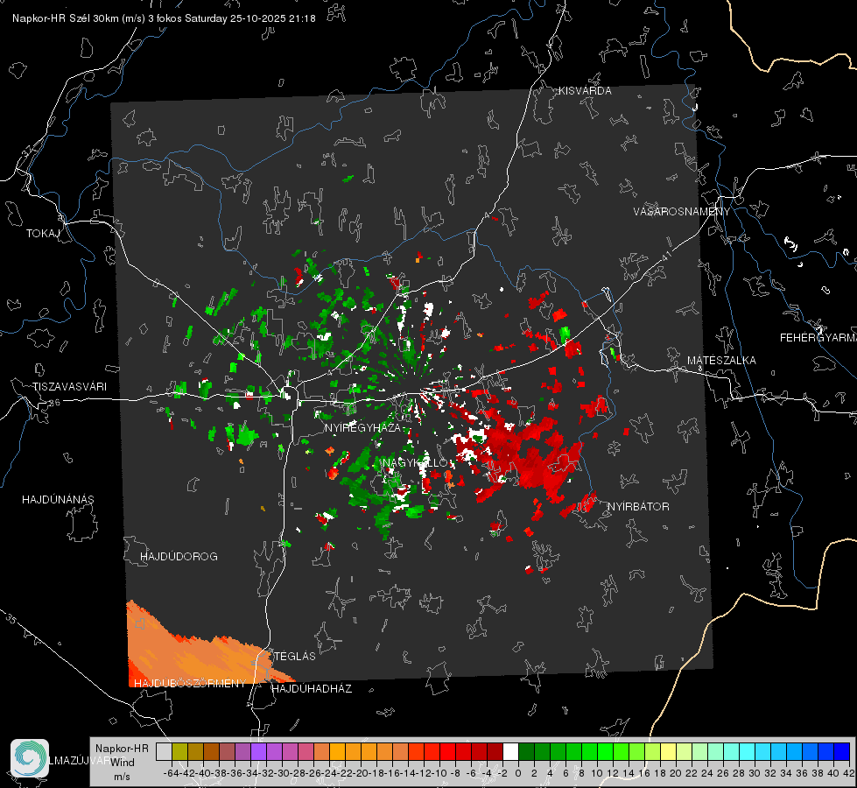Pick the deep blue swatch at legend end
This screenshot has width=857, height=788.
pyautogui.click(x=842, y=751)
